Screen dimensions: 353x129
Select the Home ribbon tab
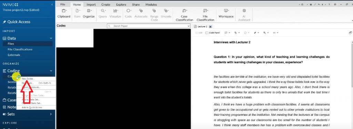[77, 4]
